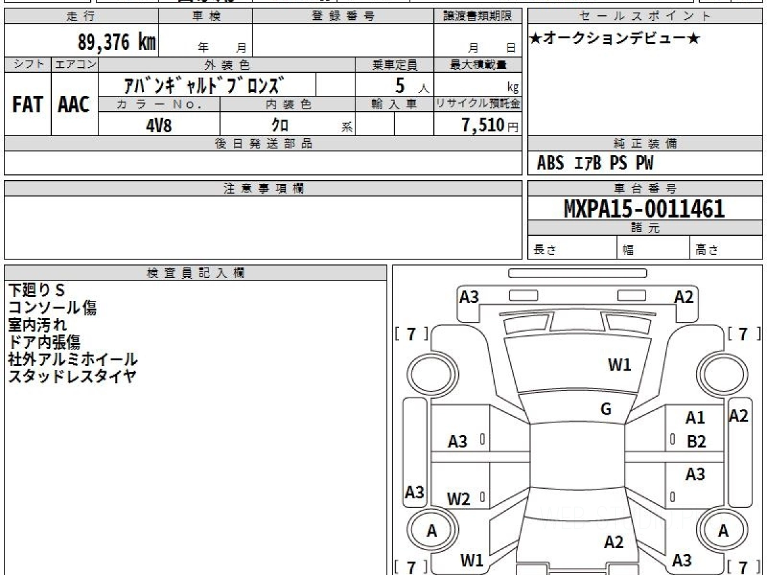Screen dimensions: 767x575
Task: Select the 車台番号 header
Action: point(646,188)
